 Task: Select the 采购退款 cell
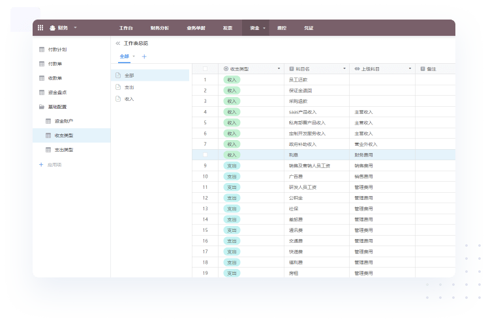click(x=317, y=101)
